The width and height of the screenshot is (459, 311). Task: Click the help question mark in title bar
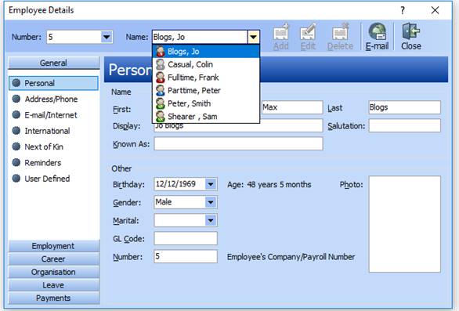(x=403, y=10)
